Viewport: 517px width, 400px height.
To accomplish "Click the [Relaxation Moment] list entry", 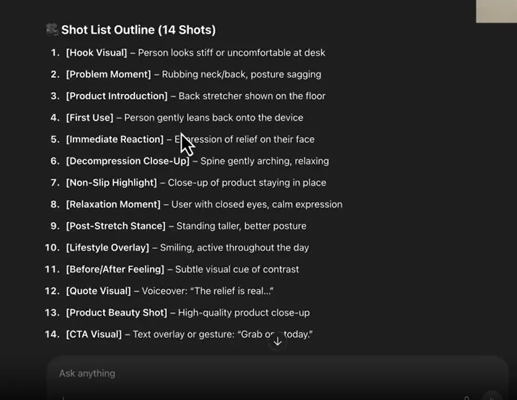I will pos(197,204).
